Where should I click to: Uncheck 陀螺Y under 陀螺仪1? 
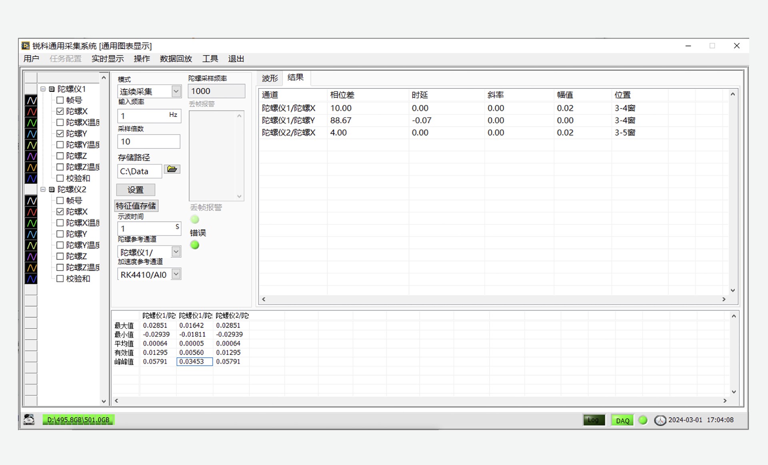point(60,134)
